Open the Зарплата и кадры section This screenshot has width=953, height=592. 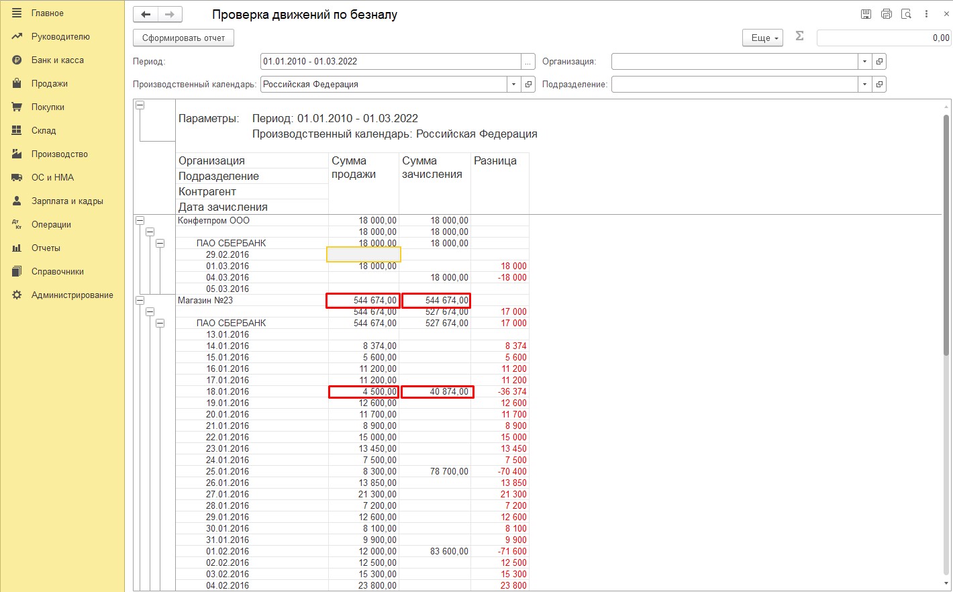point(67,201)
